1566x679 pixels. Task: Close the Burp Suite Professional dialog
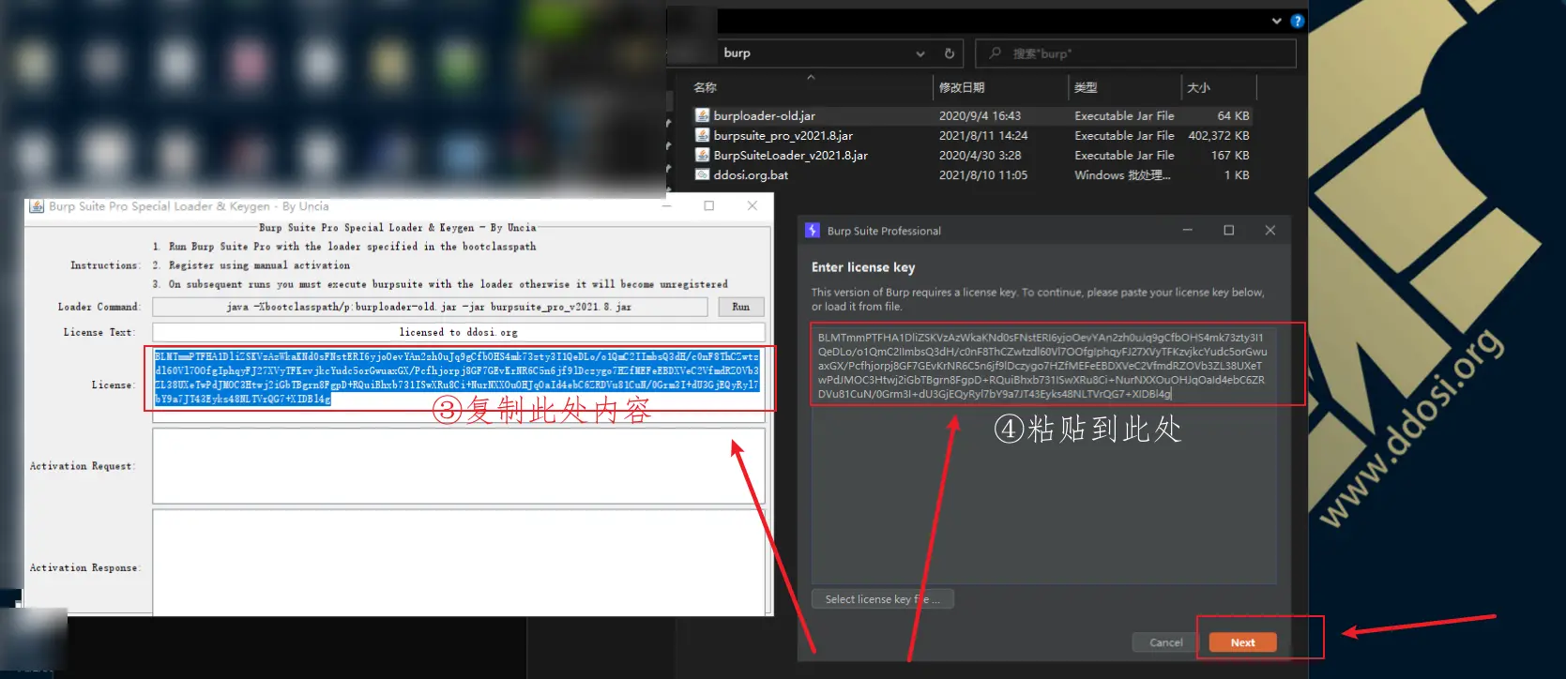click(1270, 231)
